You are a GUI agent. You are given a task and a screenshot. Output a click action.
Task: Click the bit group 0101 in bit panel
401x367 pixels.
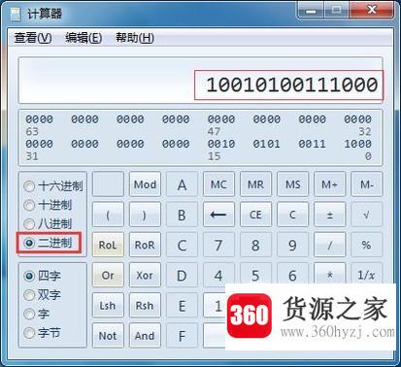click(x=267, y=144)
